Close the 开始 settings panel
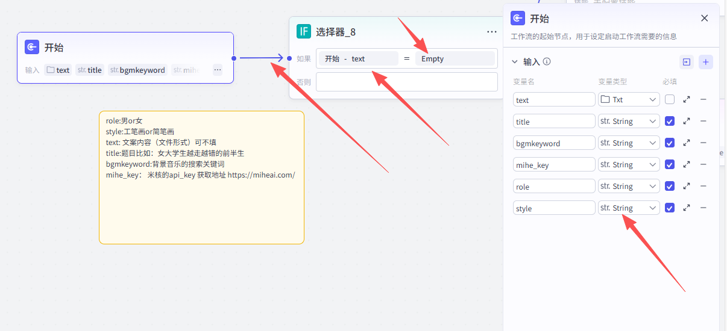Viewport: 727px width, 331px height. pos(705,18)
